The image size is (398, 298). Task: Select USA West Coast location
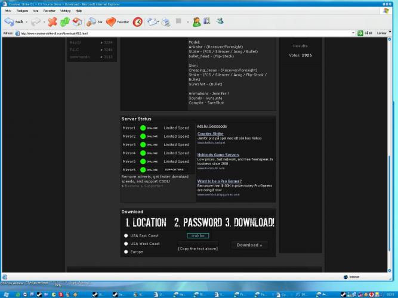click(126, 244)
